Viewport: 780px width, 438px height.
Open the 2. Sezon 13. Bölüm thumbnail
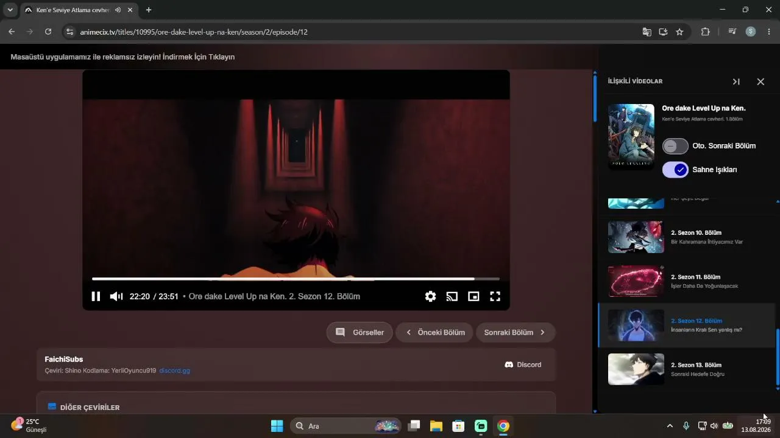[636, 369]
